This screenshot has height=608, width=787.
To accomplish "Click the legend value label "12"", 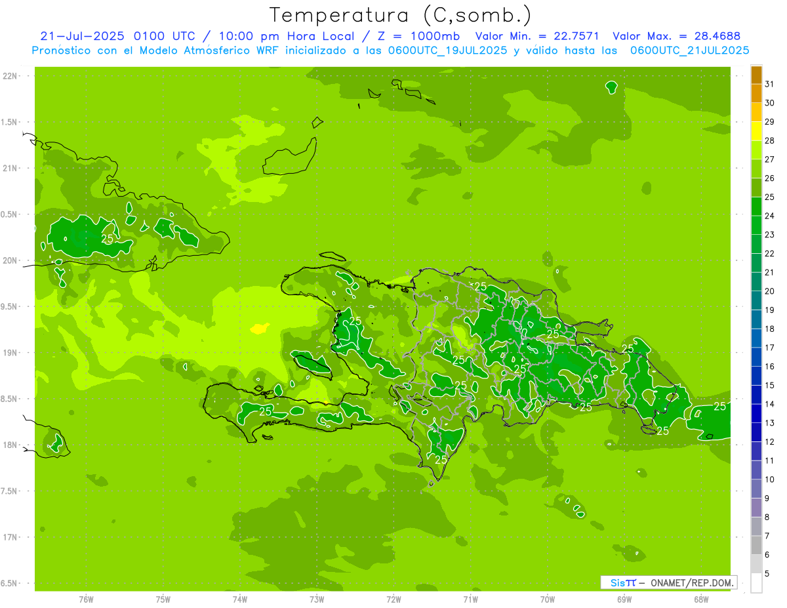I will [x=770, y=442].
